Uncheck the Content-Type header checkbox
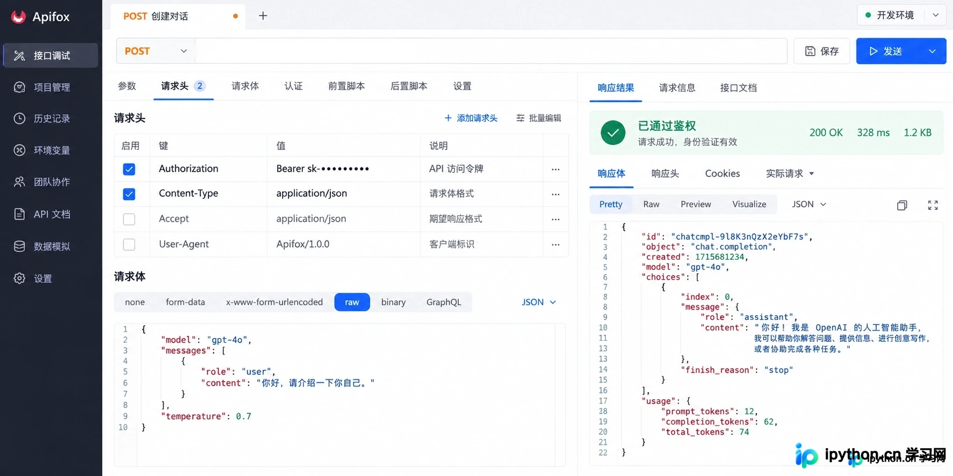This screenshot has height=476, width=953. click(x=129, y=194)
